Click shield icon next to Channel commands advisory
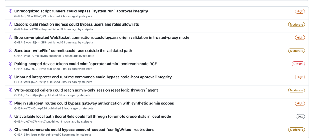The image size is (313, 138). [11, 130]
